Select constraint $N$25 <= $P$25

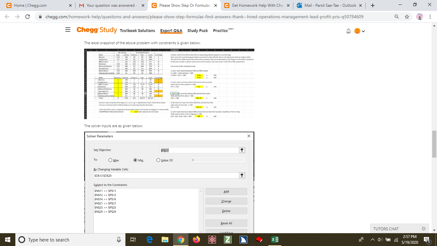[105, 207]
